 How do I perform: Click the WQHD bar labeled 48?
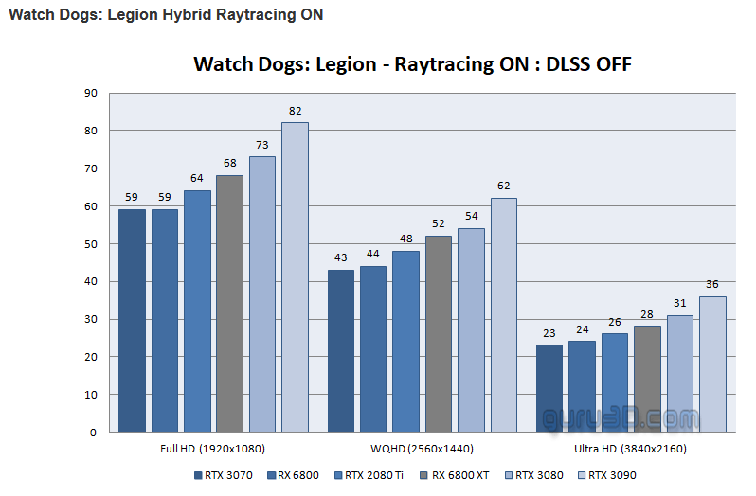coord(406,342)
